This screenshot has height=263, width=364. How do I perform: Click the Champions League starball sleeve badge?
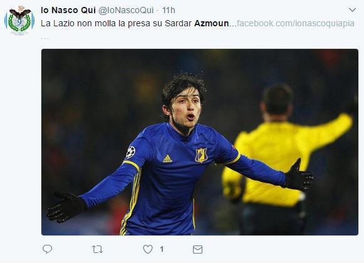pos(130,152)
